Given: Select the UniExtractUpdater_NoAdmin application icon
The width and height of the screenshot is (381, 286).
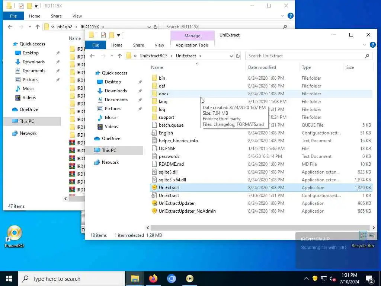Looking at the screenshot, I should (x=154, y=211).
